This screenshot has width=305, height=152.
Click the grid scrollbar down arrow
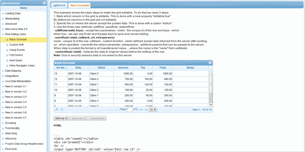click(211, 105)
